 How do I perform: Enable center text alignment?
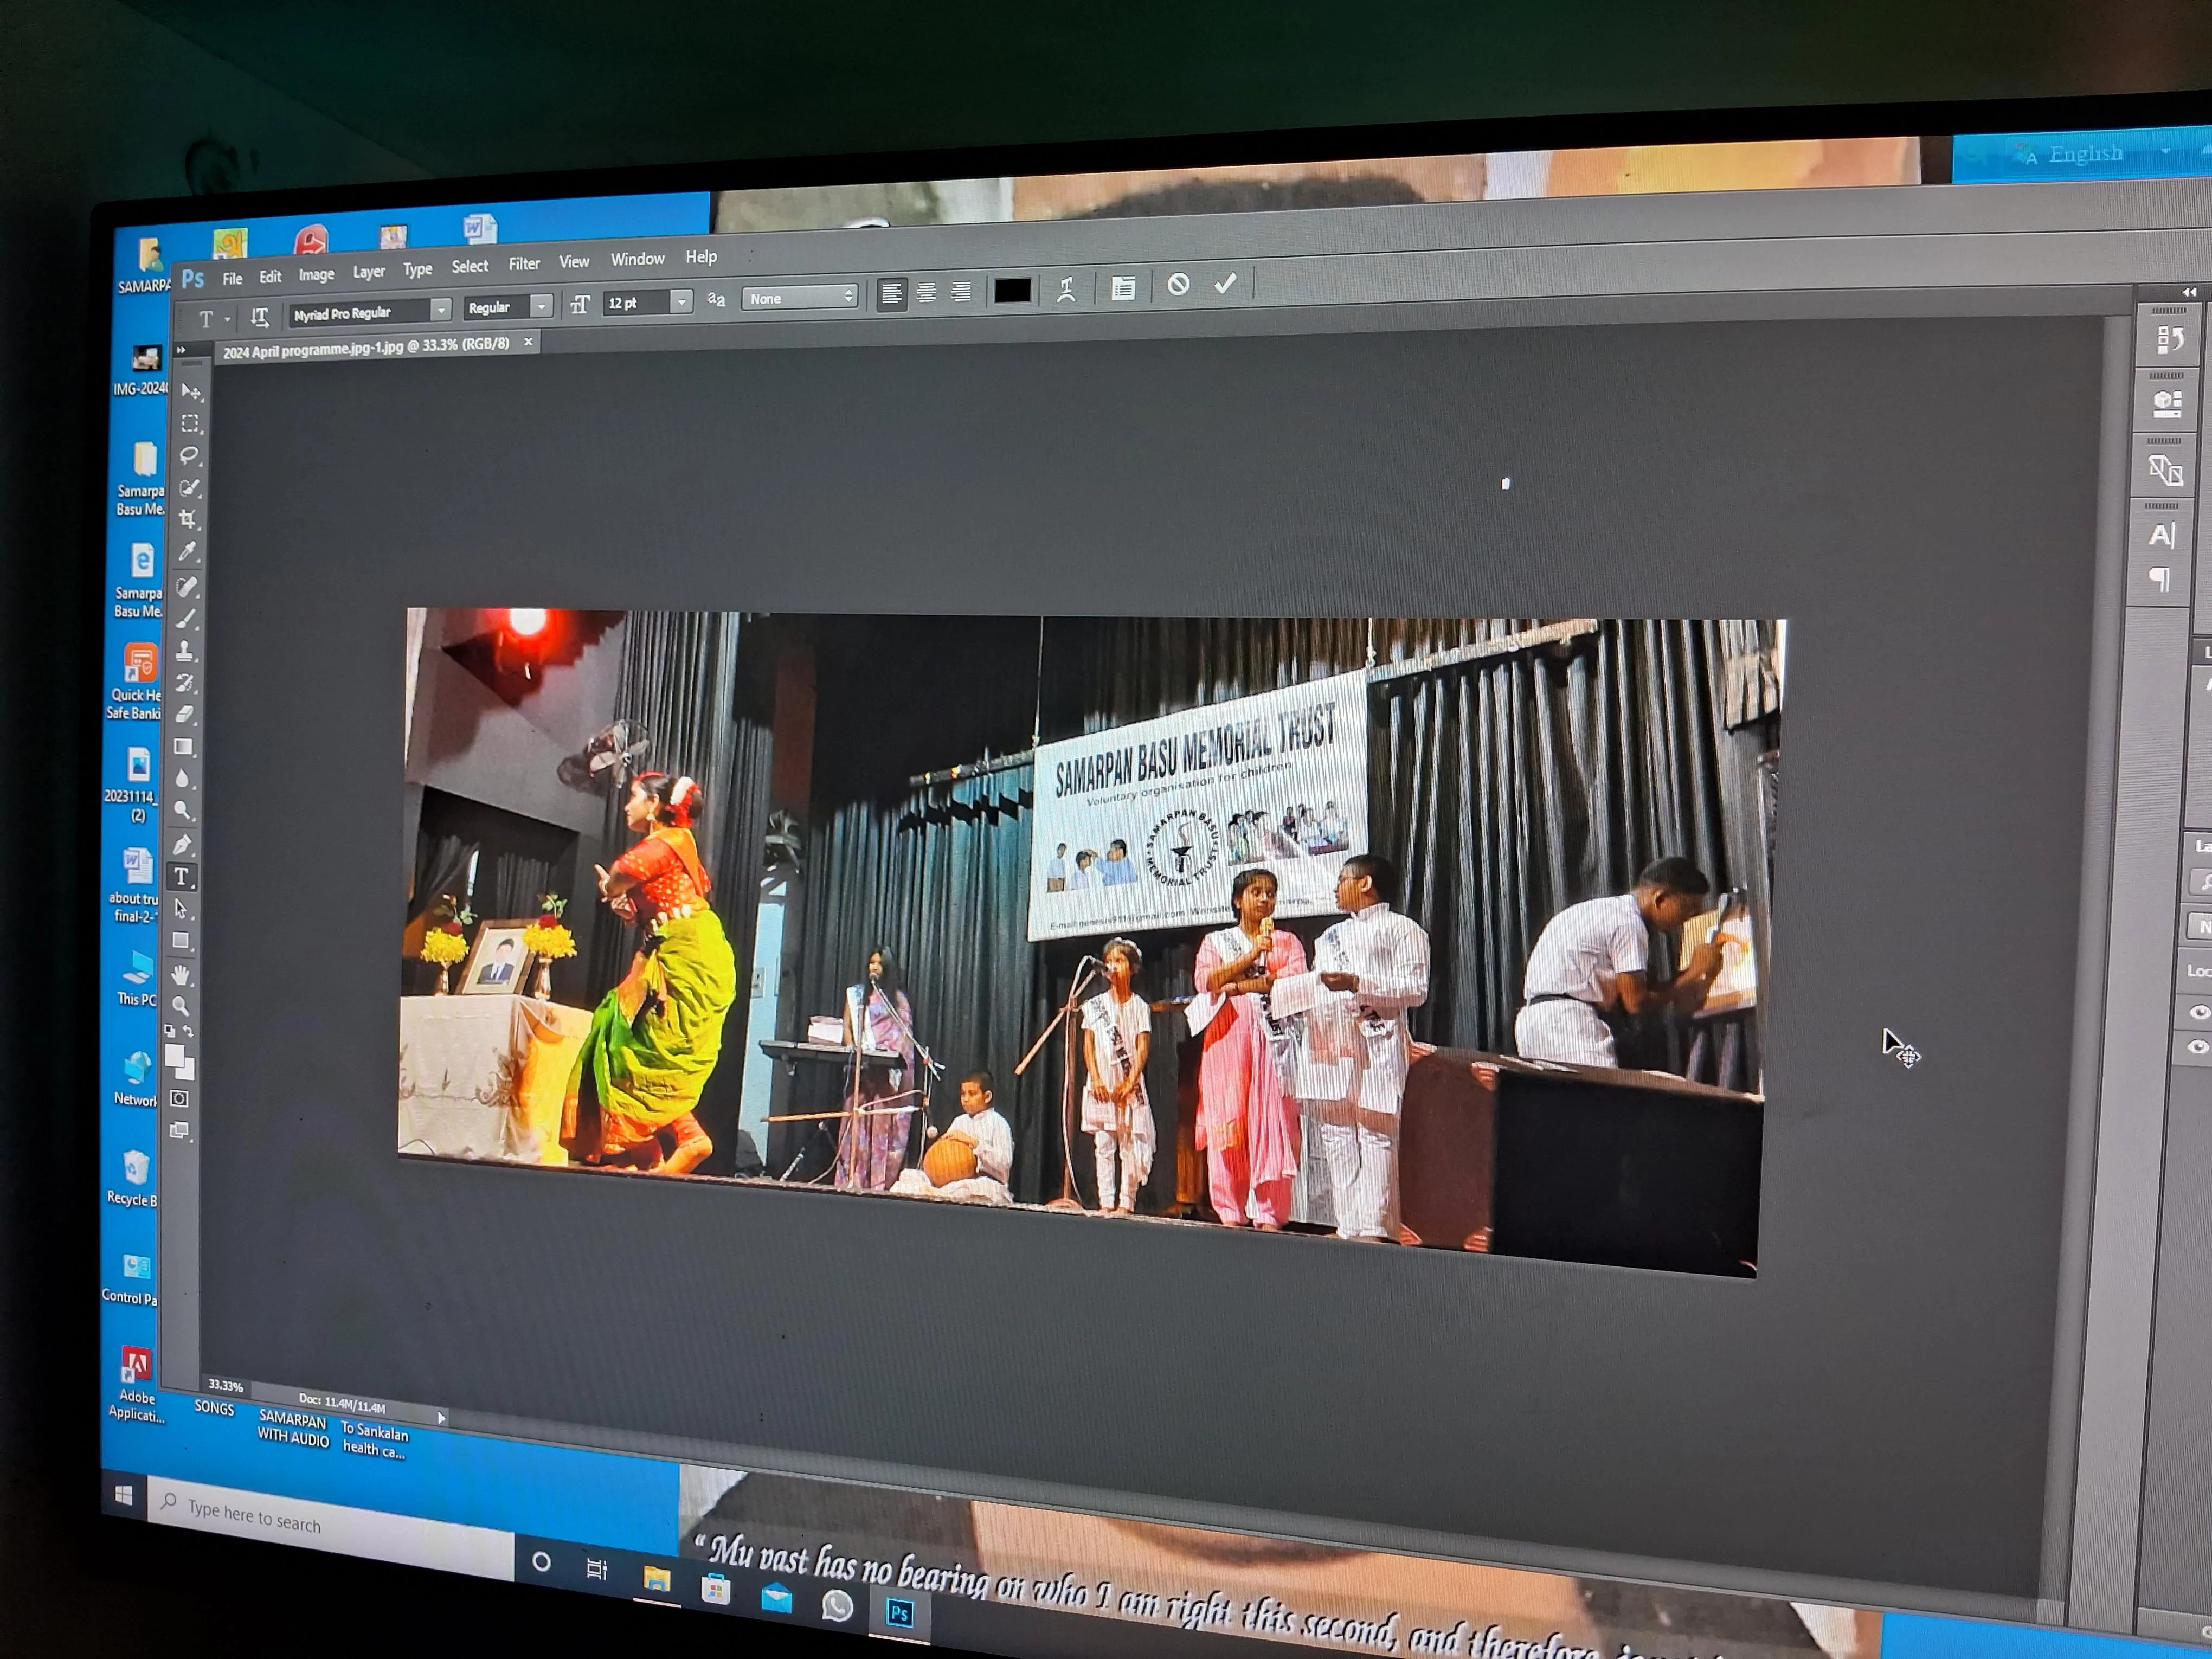click(x=927, y=293)
